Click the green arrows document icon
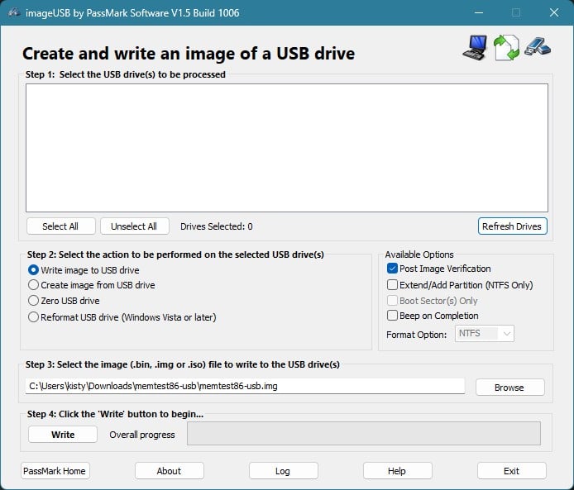574x490 pixels. [x=506, y=48]
